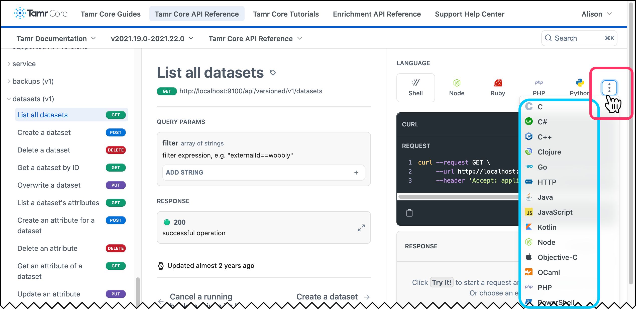The height and width of the screenshot is (309, 636).
Task: Open Overwrite a dataset in sidebar
Action: pyautogui.click(x=72, y=185)
